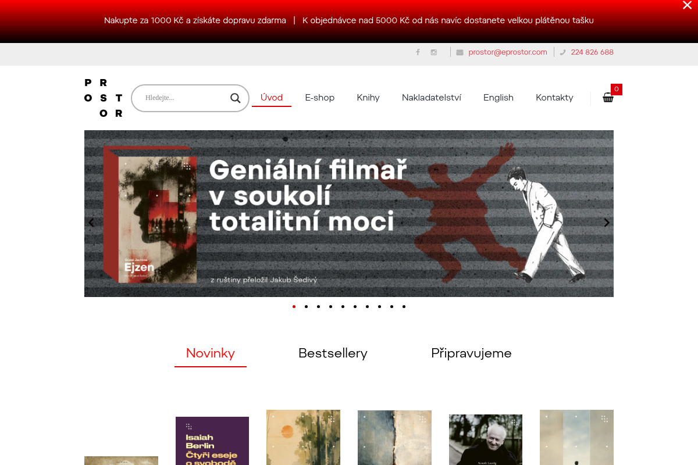
Task: Open the Nakladatelství menu item
Action: click(432, 98)
